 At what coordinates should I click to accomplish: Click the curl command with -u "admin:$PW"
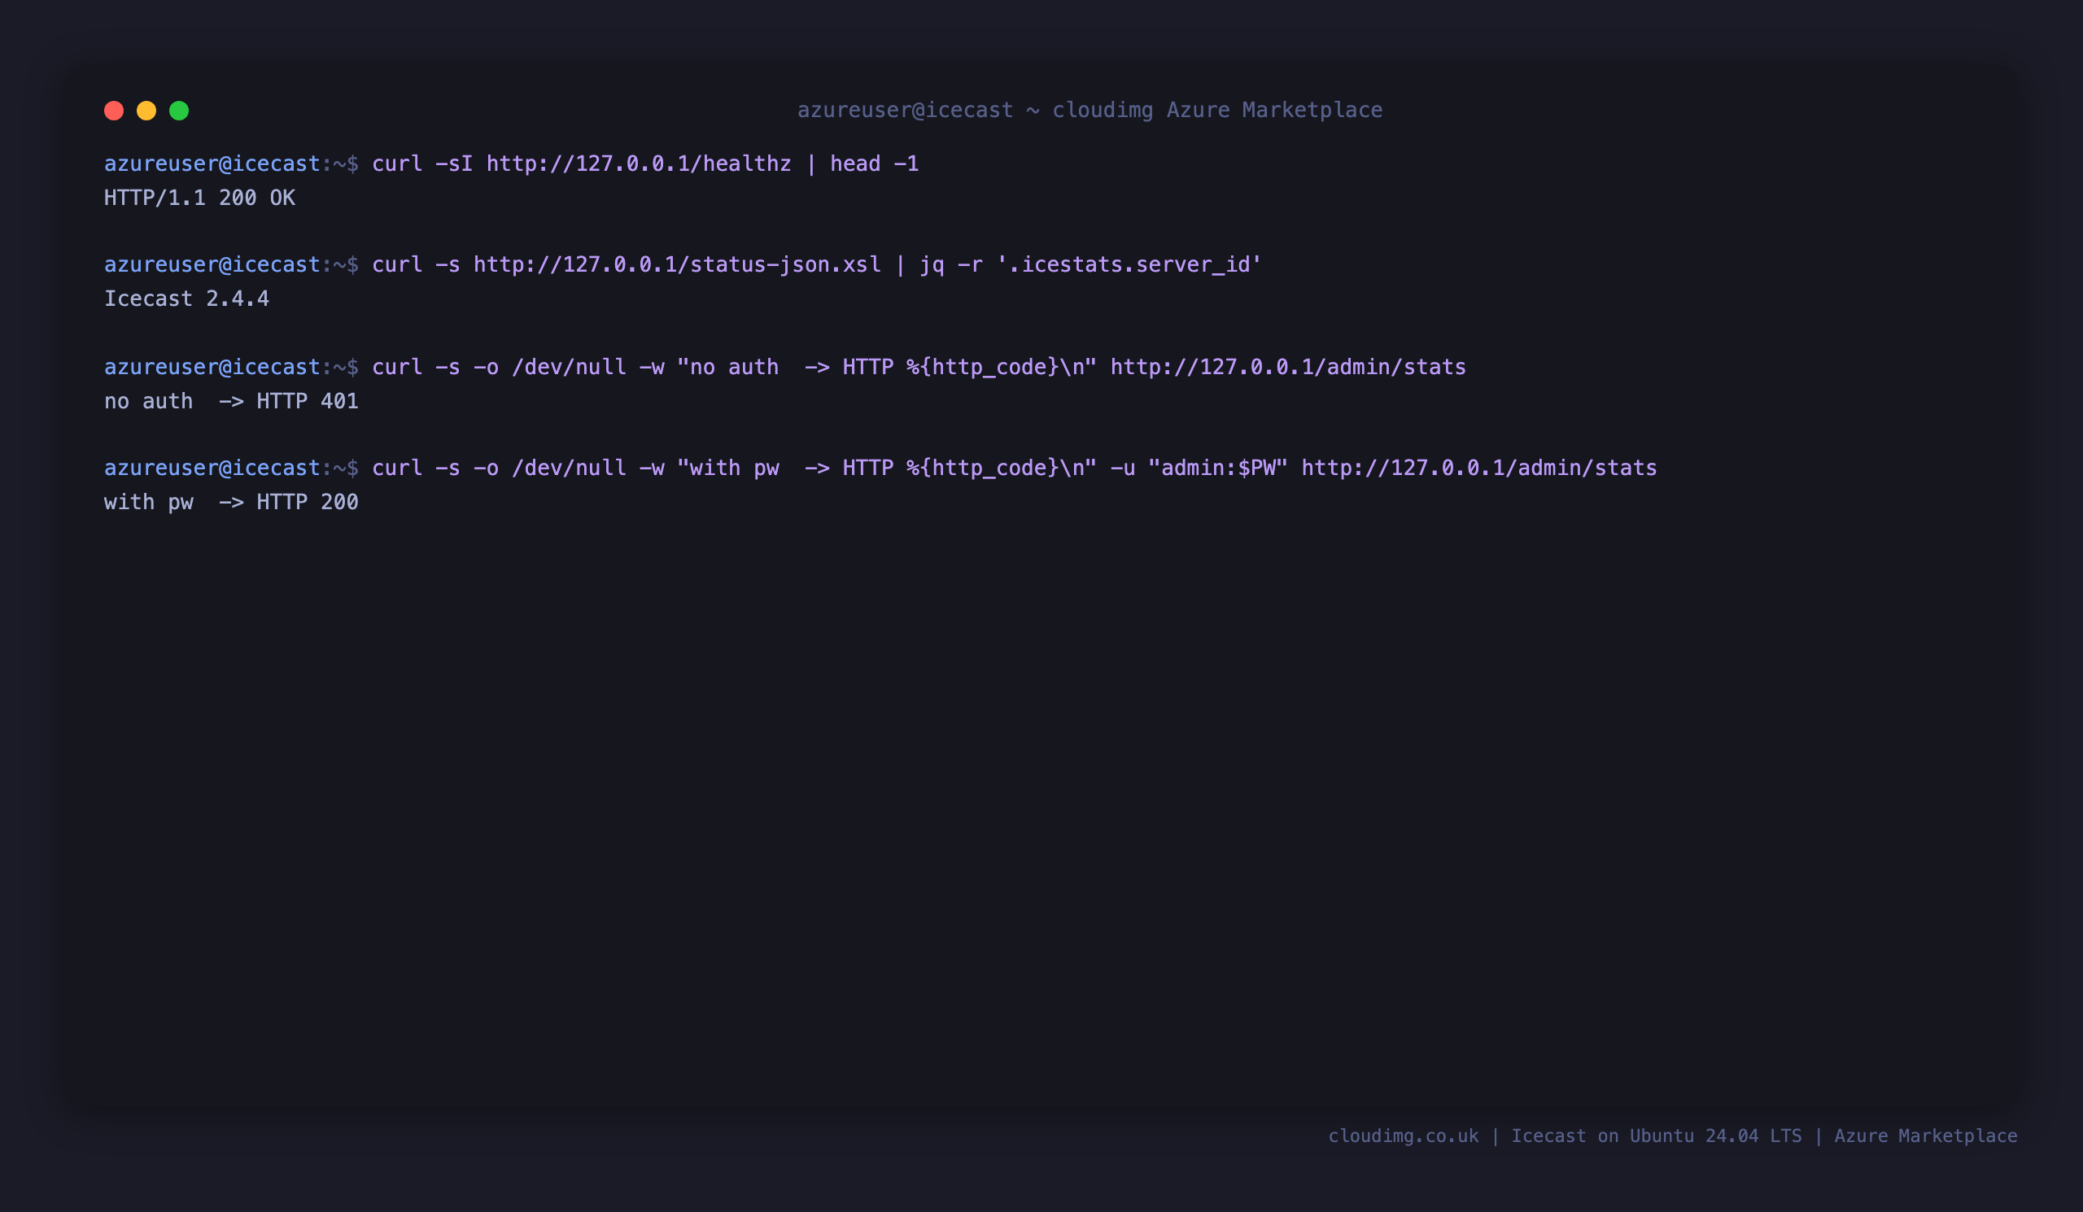click(x=1014, y=468)
